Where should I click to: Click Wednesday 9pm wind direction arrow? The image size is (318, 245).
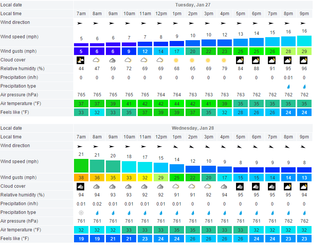[304, 146]
